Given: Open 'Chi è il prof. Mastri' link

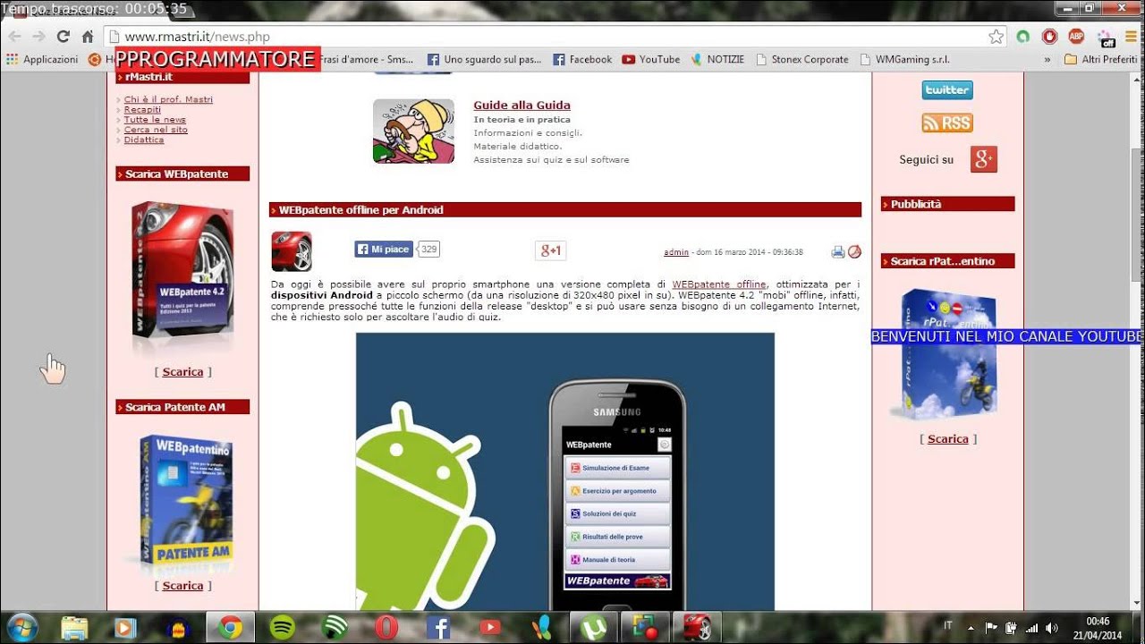Looking at the screenshot, I should pyautogui.click(x=168, y=99).
